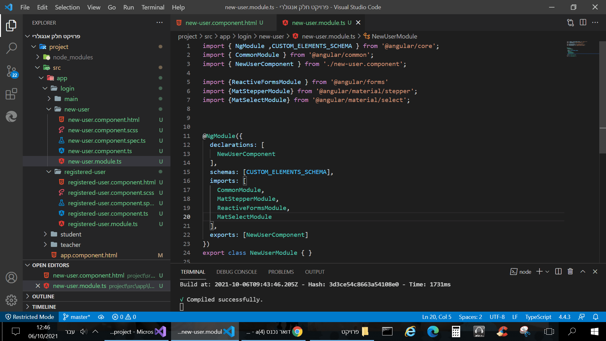The height and width of the screenshot is (341, 606).
Task: Collapse the registered-user folder
Action: (85, 172)
